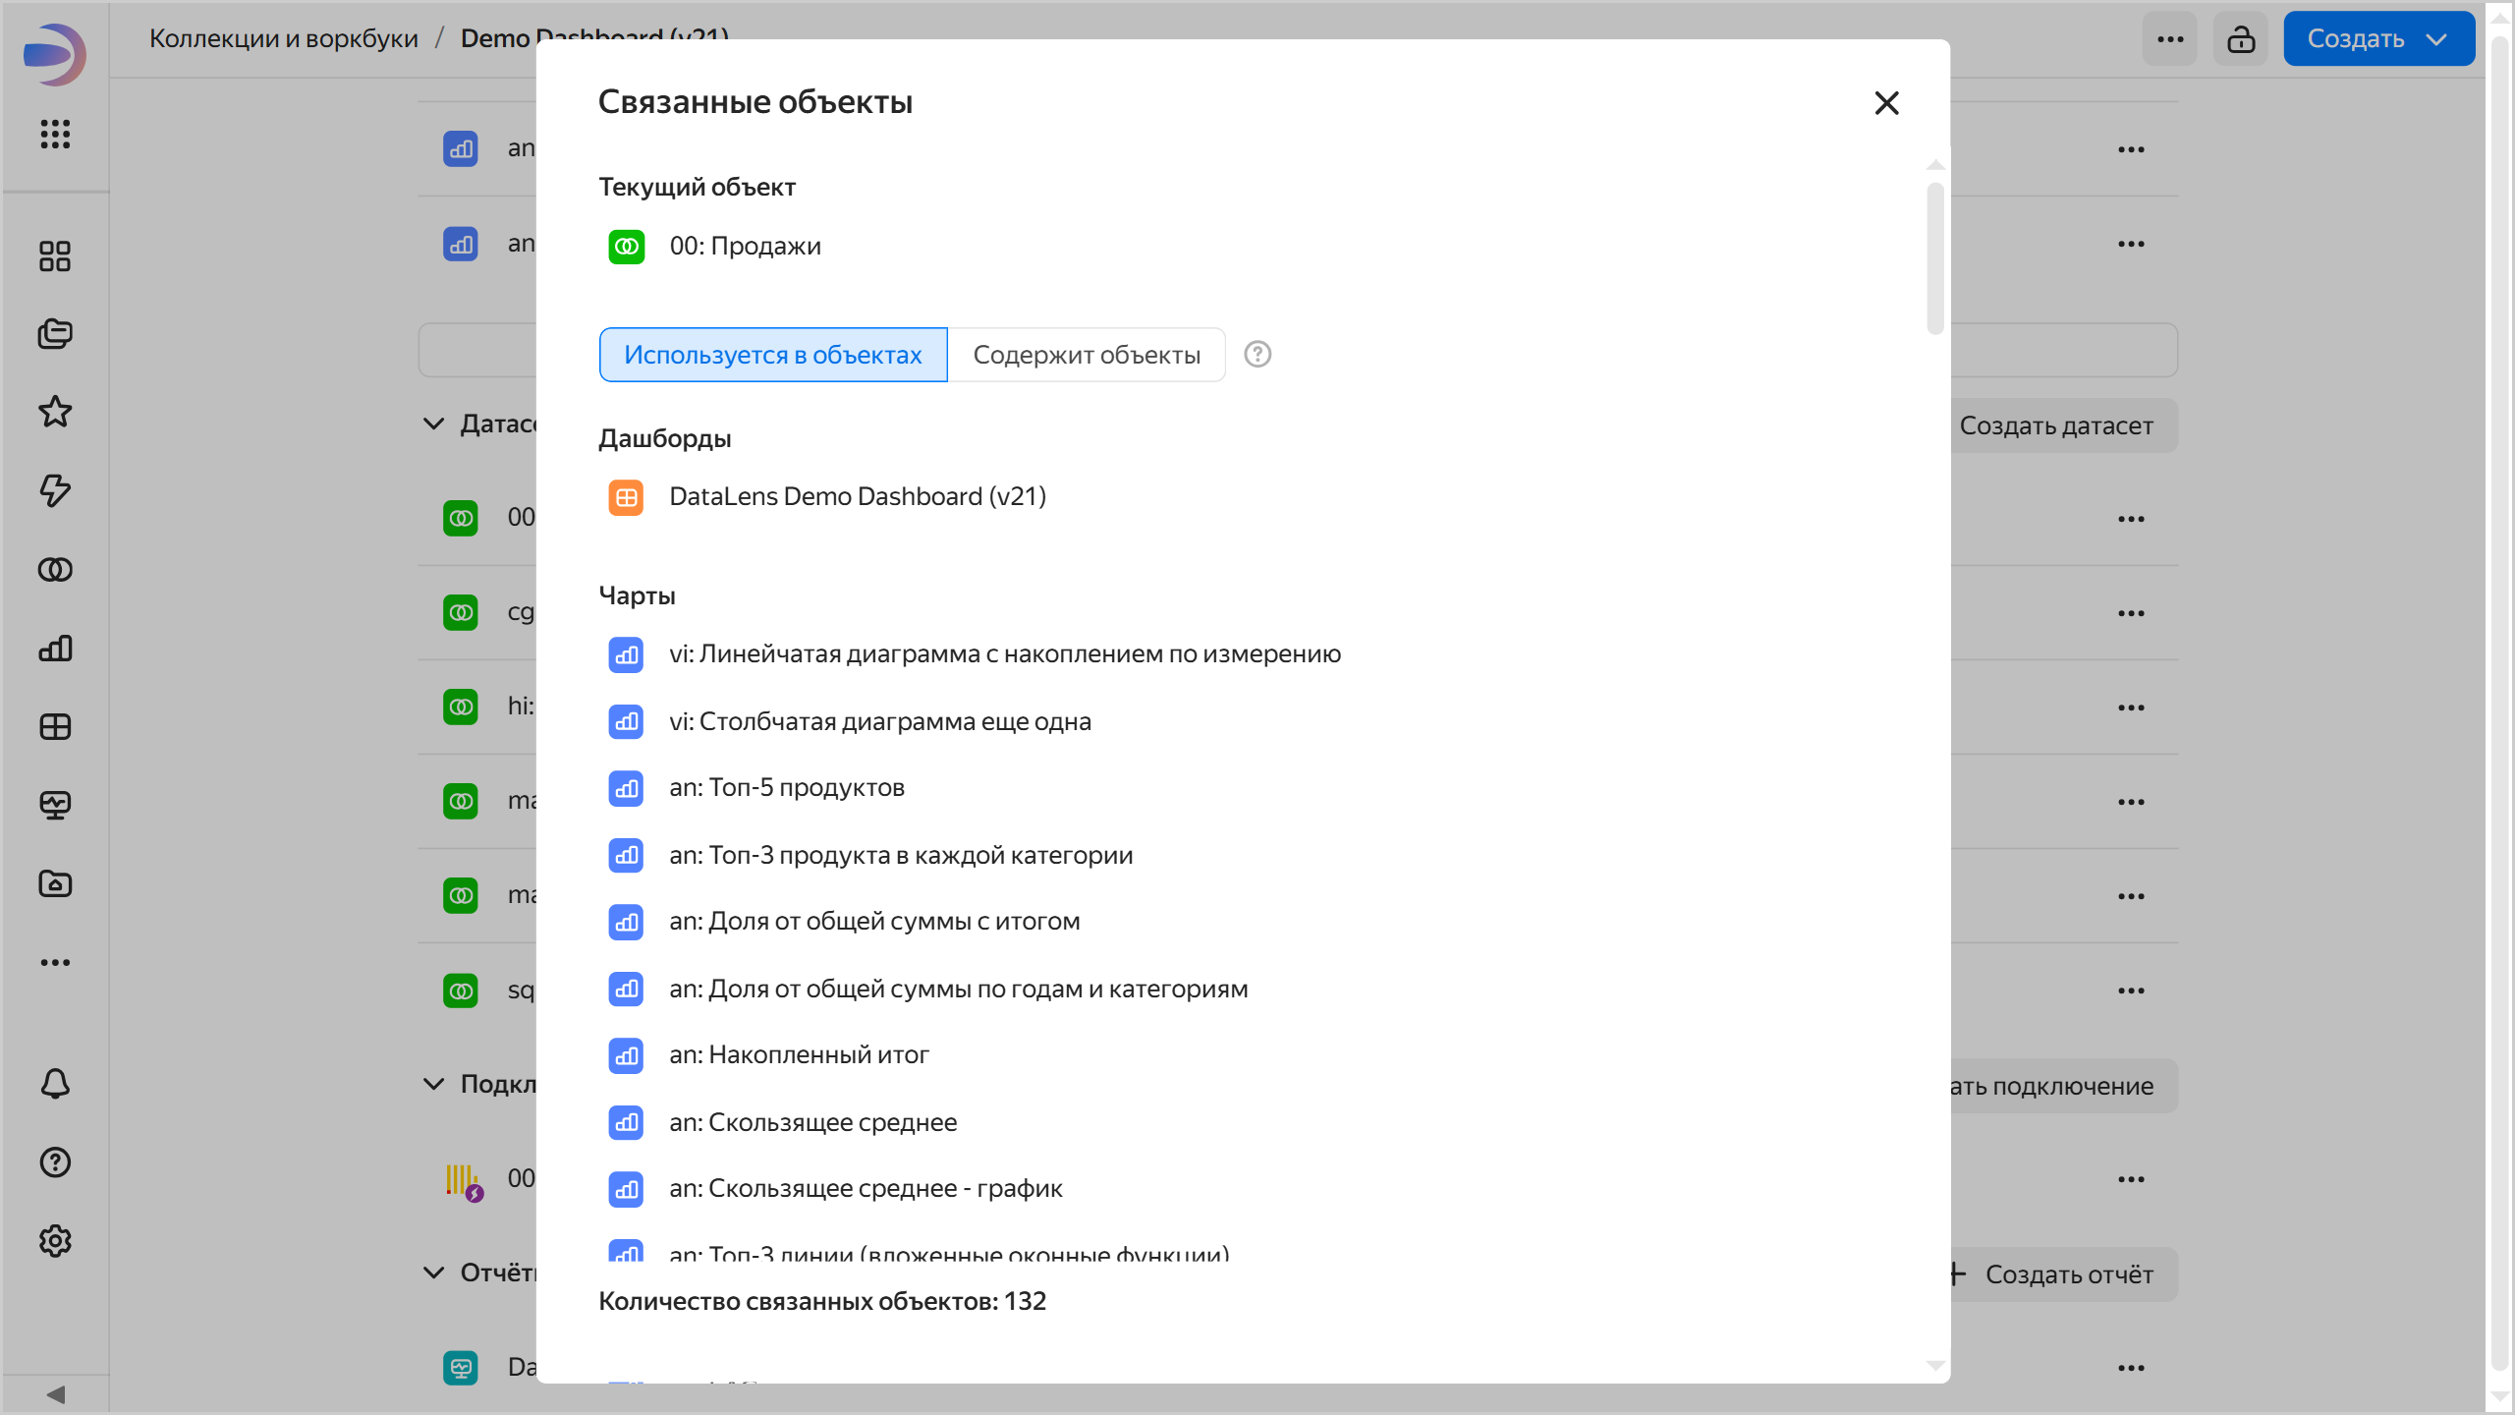Collapse the Датасеты section chevron
The image size is (2515, 1415).
tap(433, 424)
